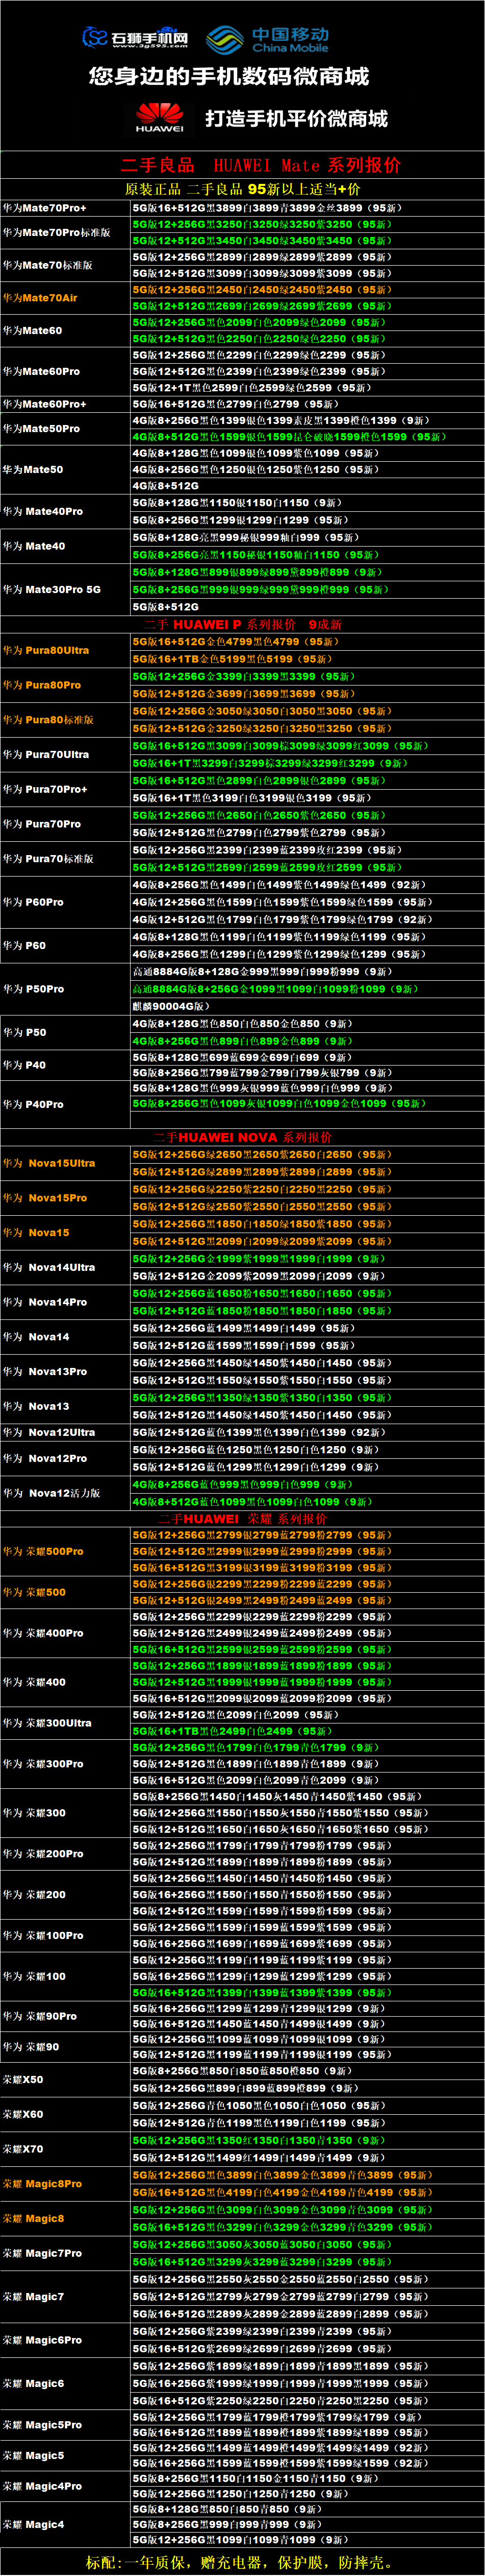Click the 华为 荣耀100Pro model cell

(x=66, y=1936)
